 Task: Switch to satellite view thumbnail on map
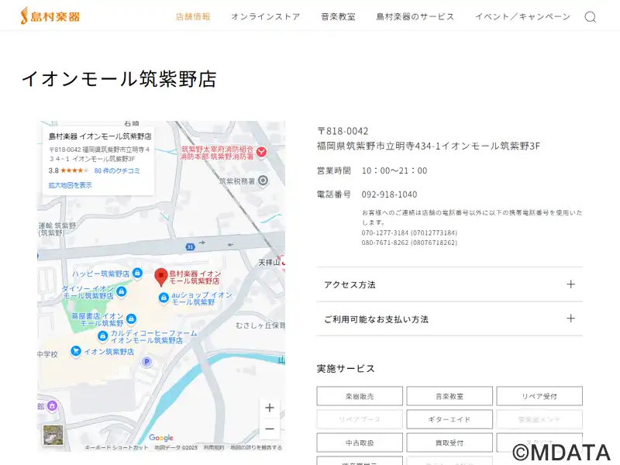[x=53, y=435]
